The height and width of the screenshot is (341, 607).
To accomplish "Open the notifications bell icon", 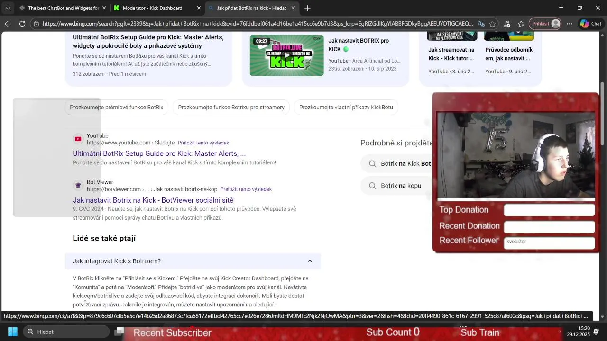I will [x=597, y=332].
